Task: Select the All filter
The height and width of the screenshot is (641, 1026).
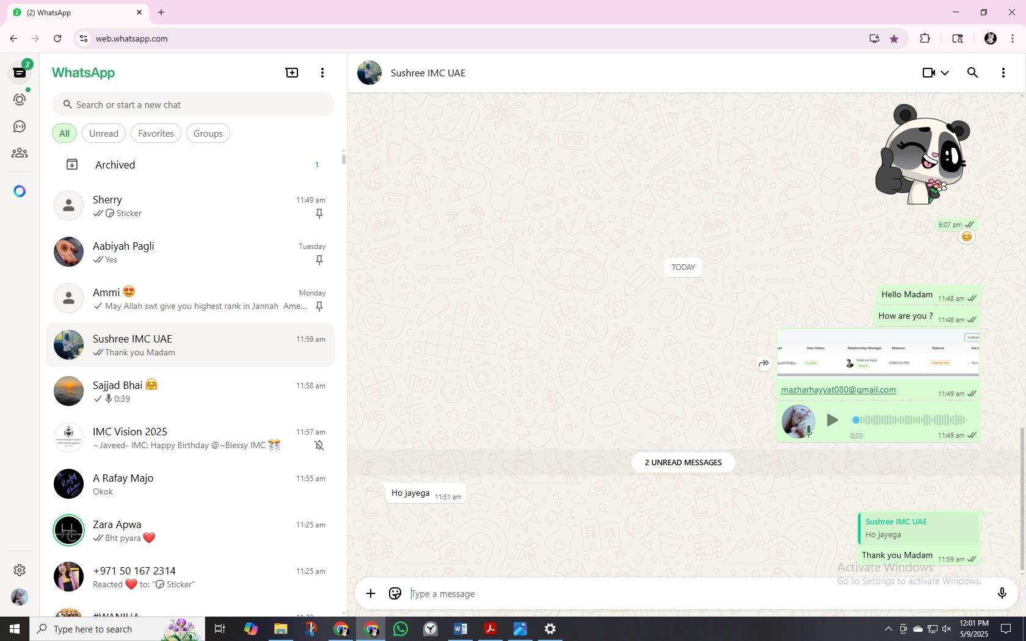Action: [64, 134]
